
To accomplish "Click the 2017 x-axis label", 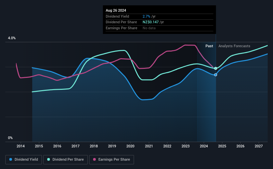I will [x=75, y=146].
